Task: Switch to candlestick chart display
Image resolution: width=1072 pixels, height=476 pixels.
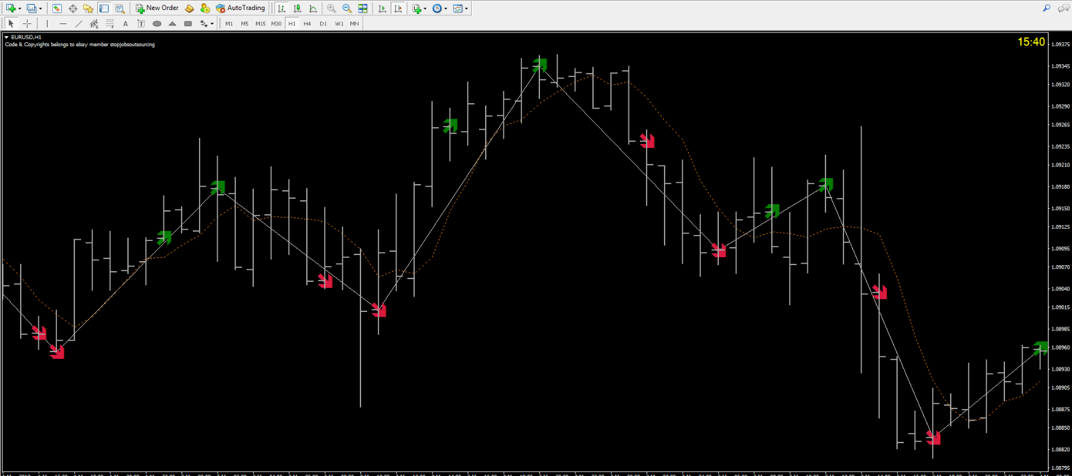Action: (297, 8)
